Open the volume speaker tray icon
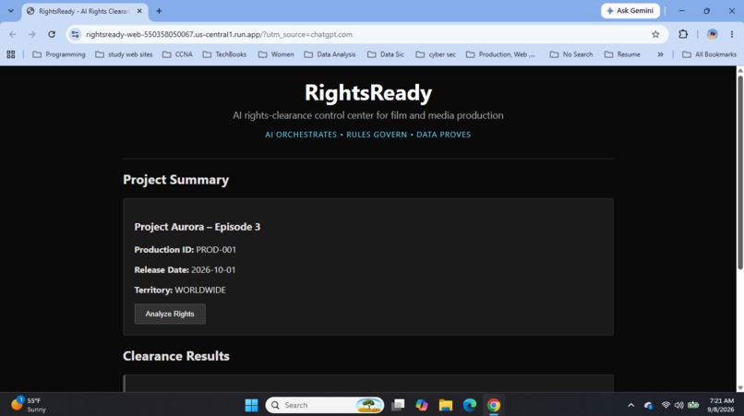 679,405
